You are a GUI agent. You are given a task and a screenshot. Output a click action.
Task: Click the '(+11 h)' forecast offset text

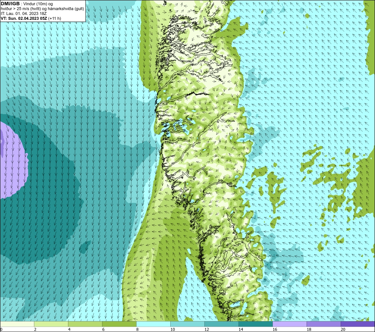(54, 18)
